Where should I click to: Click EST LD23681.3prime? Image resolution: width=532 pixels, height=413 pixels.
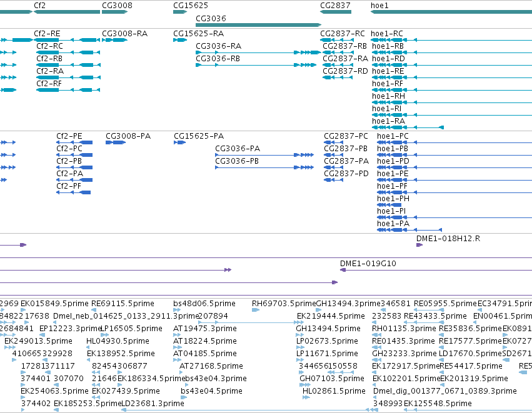153,404
